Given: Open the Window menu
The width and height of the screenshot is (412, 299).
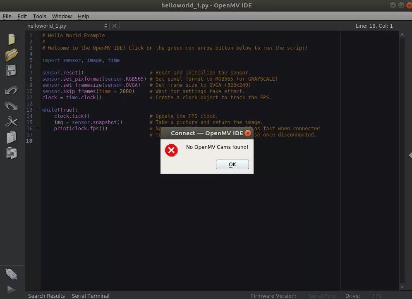Looking at the screenshot, I should [62, 16].
